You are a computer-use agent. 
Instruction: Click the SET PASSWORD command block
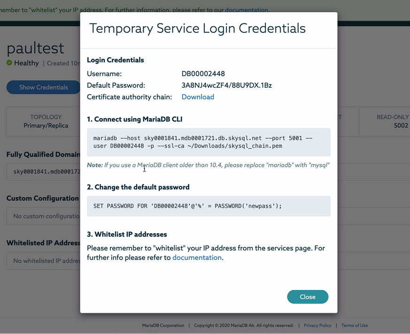209,206
